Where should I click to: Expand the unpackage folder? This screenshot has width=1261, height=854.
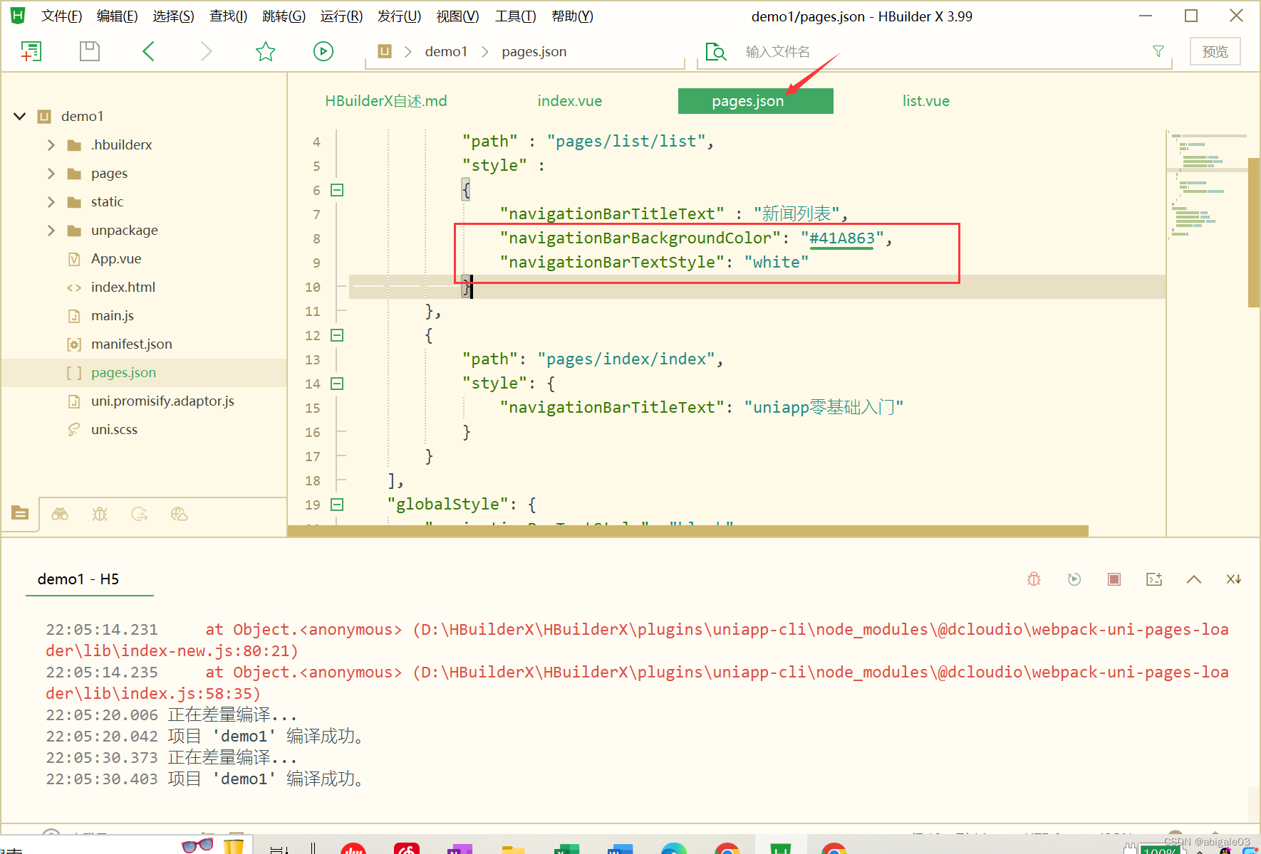[x=51, y=231]
